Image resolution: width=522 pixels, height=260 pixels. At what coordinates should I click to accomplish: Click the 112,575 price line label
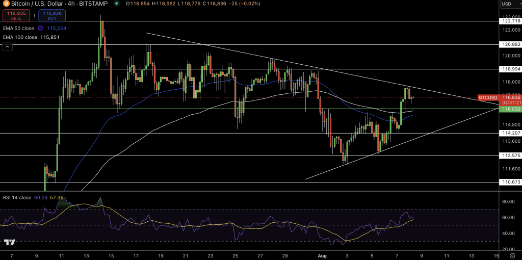coord(510,155)
